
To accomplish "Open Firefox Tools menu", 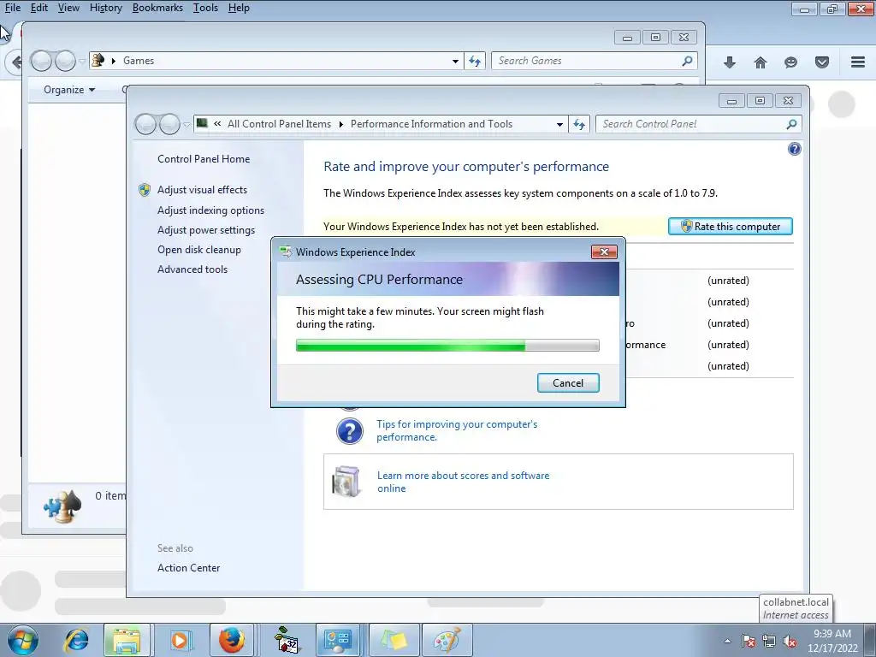I will tap(205, 8).
